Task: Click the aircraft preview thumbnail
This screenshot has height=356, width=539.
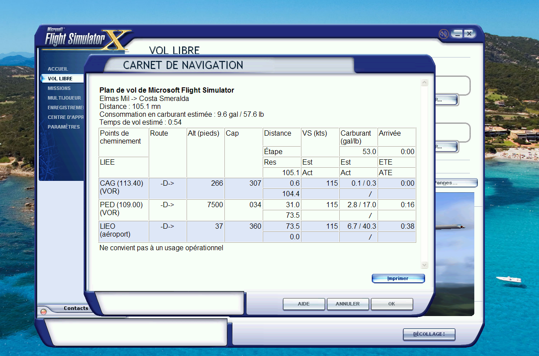Action: pyautogui.click(x=454, y=253)
